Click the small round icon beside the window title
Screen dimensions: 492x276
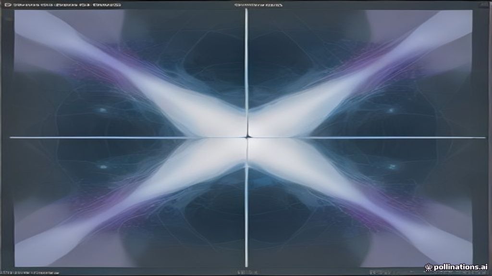point(8,5)
